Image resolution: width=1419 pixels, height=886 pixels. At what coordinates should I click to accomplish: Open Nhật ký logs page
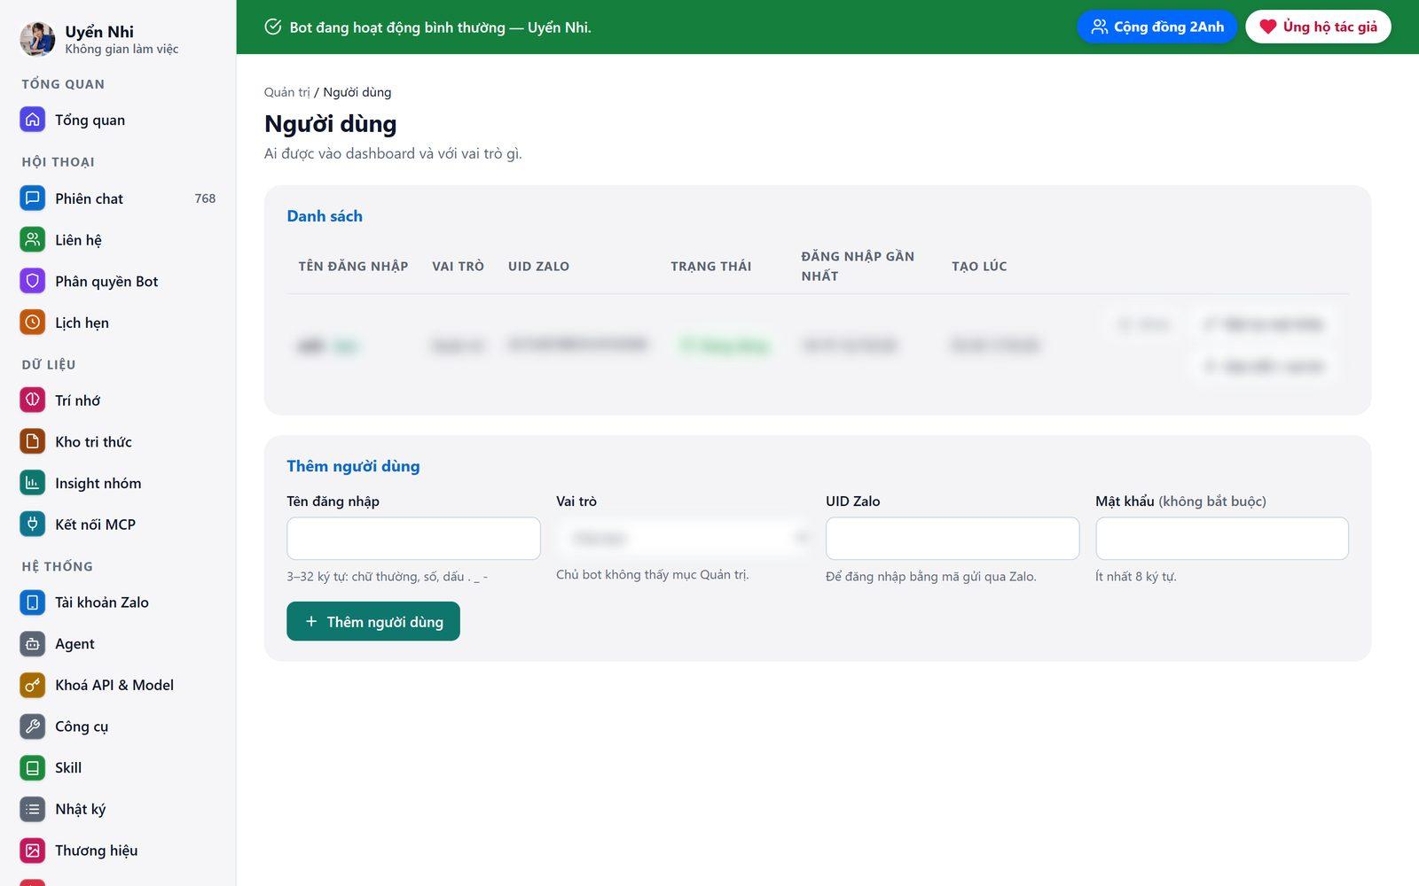tap(118, 809)
